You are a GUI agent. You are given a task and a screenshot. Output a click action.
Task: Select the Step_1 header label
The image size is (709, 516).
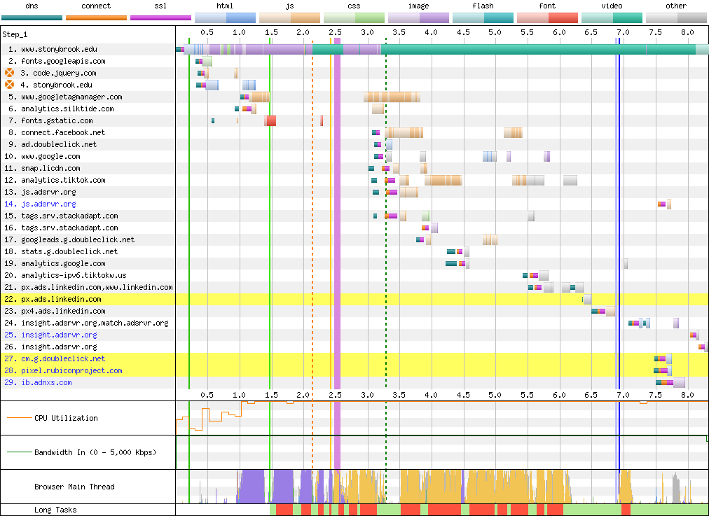point(15,35)
